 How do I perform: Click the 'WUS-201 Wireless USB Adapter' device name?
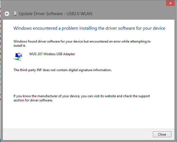tap(52, 54)
